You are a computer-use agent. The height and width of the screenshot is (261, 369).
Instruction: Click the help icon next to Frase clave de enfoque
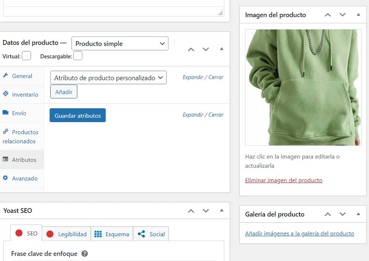pyautogui.click(x=85, y=254)
